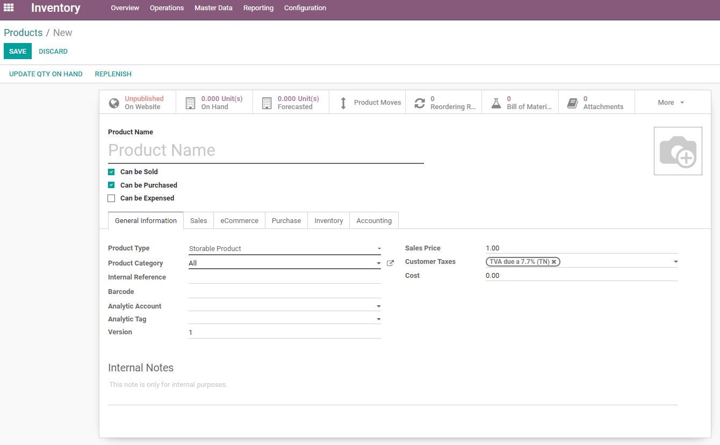Click the SAVE button

click(18, 52)
